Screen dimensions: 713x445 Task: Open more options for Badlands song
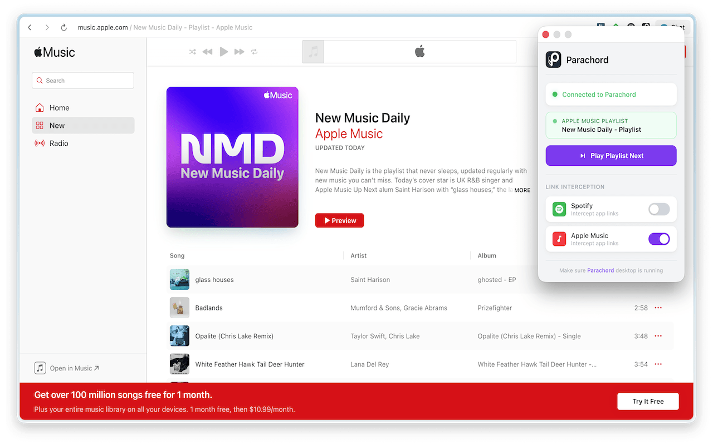(x=658, y=308)
